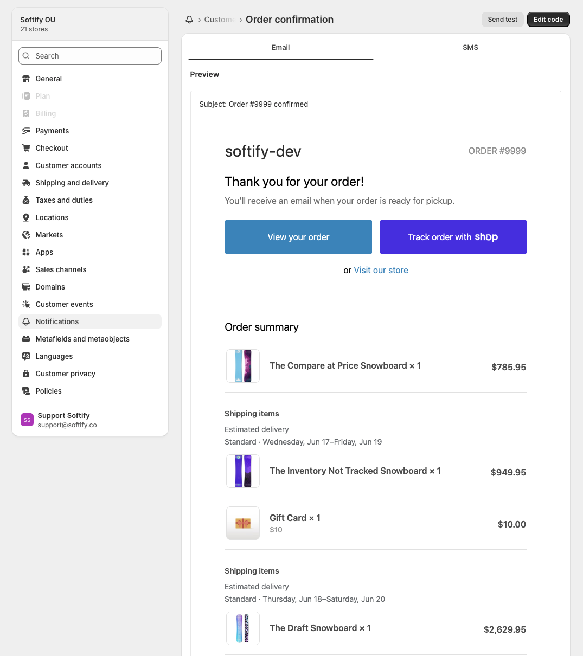Go to Checkout settings
This screenshot has width=583, height=656.
click(90, 148)
